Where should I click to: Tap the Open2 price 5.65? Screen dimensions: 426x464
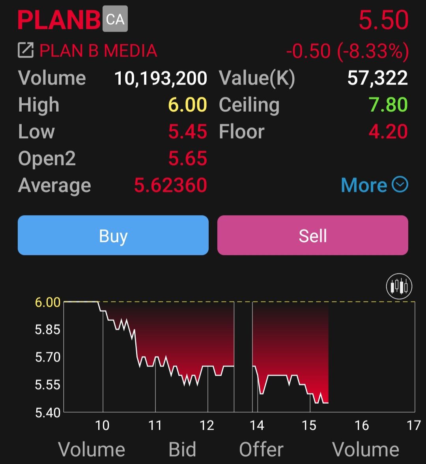point(188,158)
